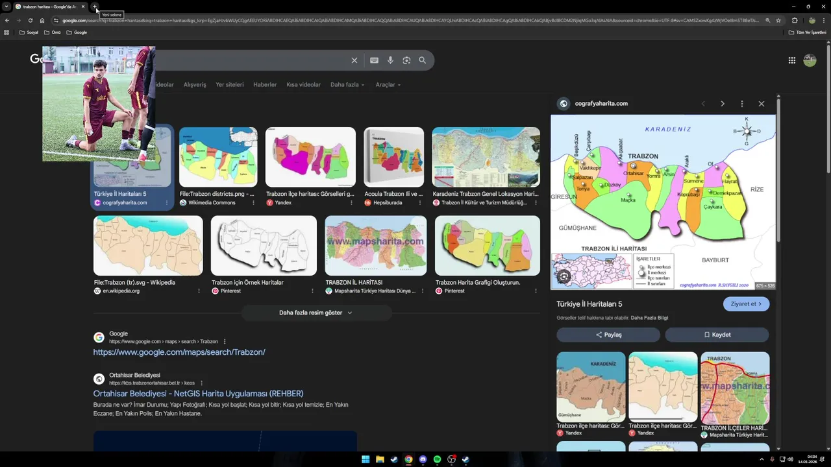Open the Chrome extensions puzzle icon
This screenshot has height=467, width=831.
pyautogui.click(x=795, y=20)
